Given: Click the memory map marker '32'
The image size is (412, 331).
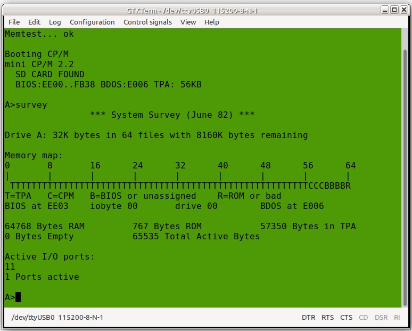Looking at the screenshot, I should pyautogui.click(x=180, y=165).
